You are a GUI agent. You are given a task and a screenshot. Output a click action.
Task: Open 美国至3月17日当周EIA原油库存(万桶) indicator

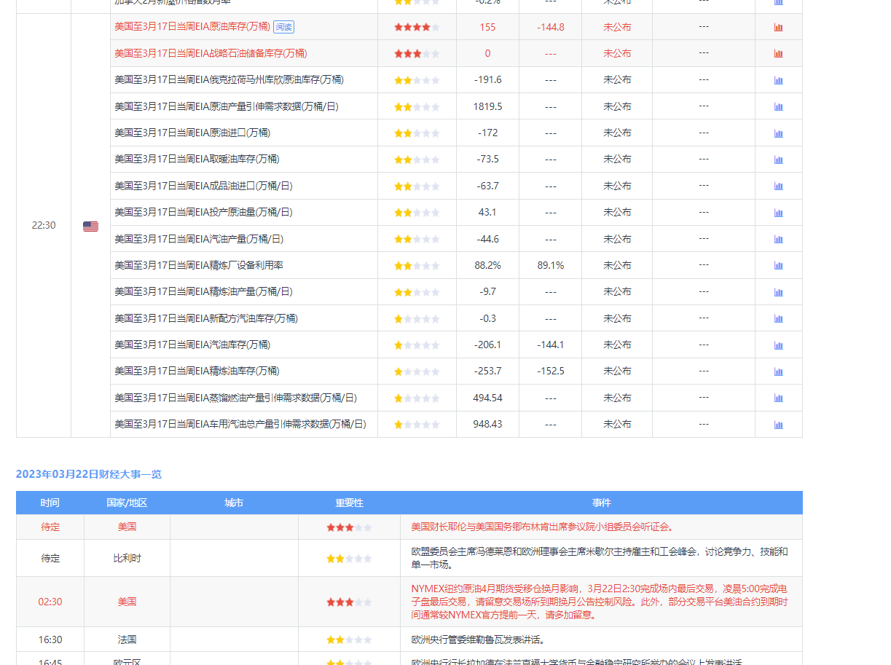[192, 27]
